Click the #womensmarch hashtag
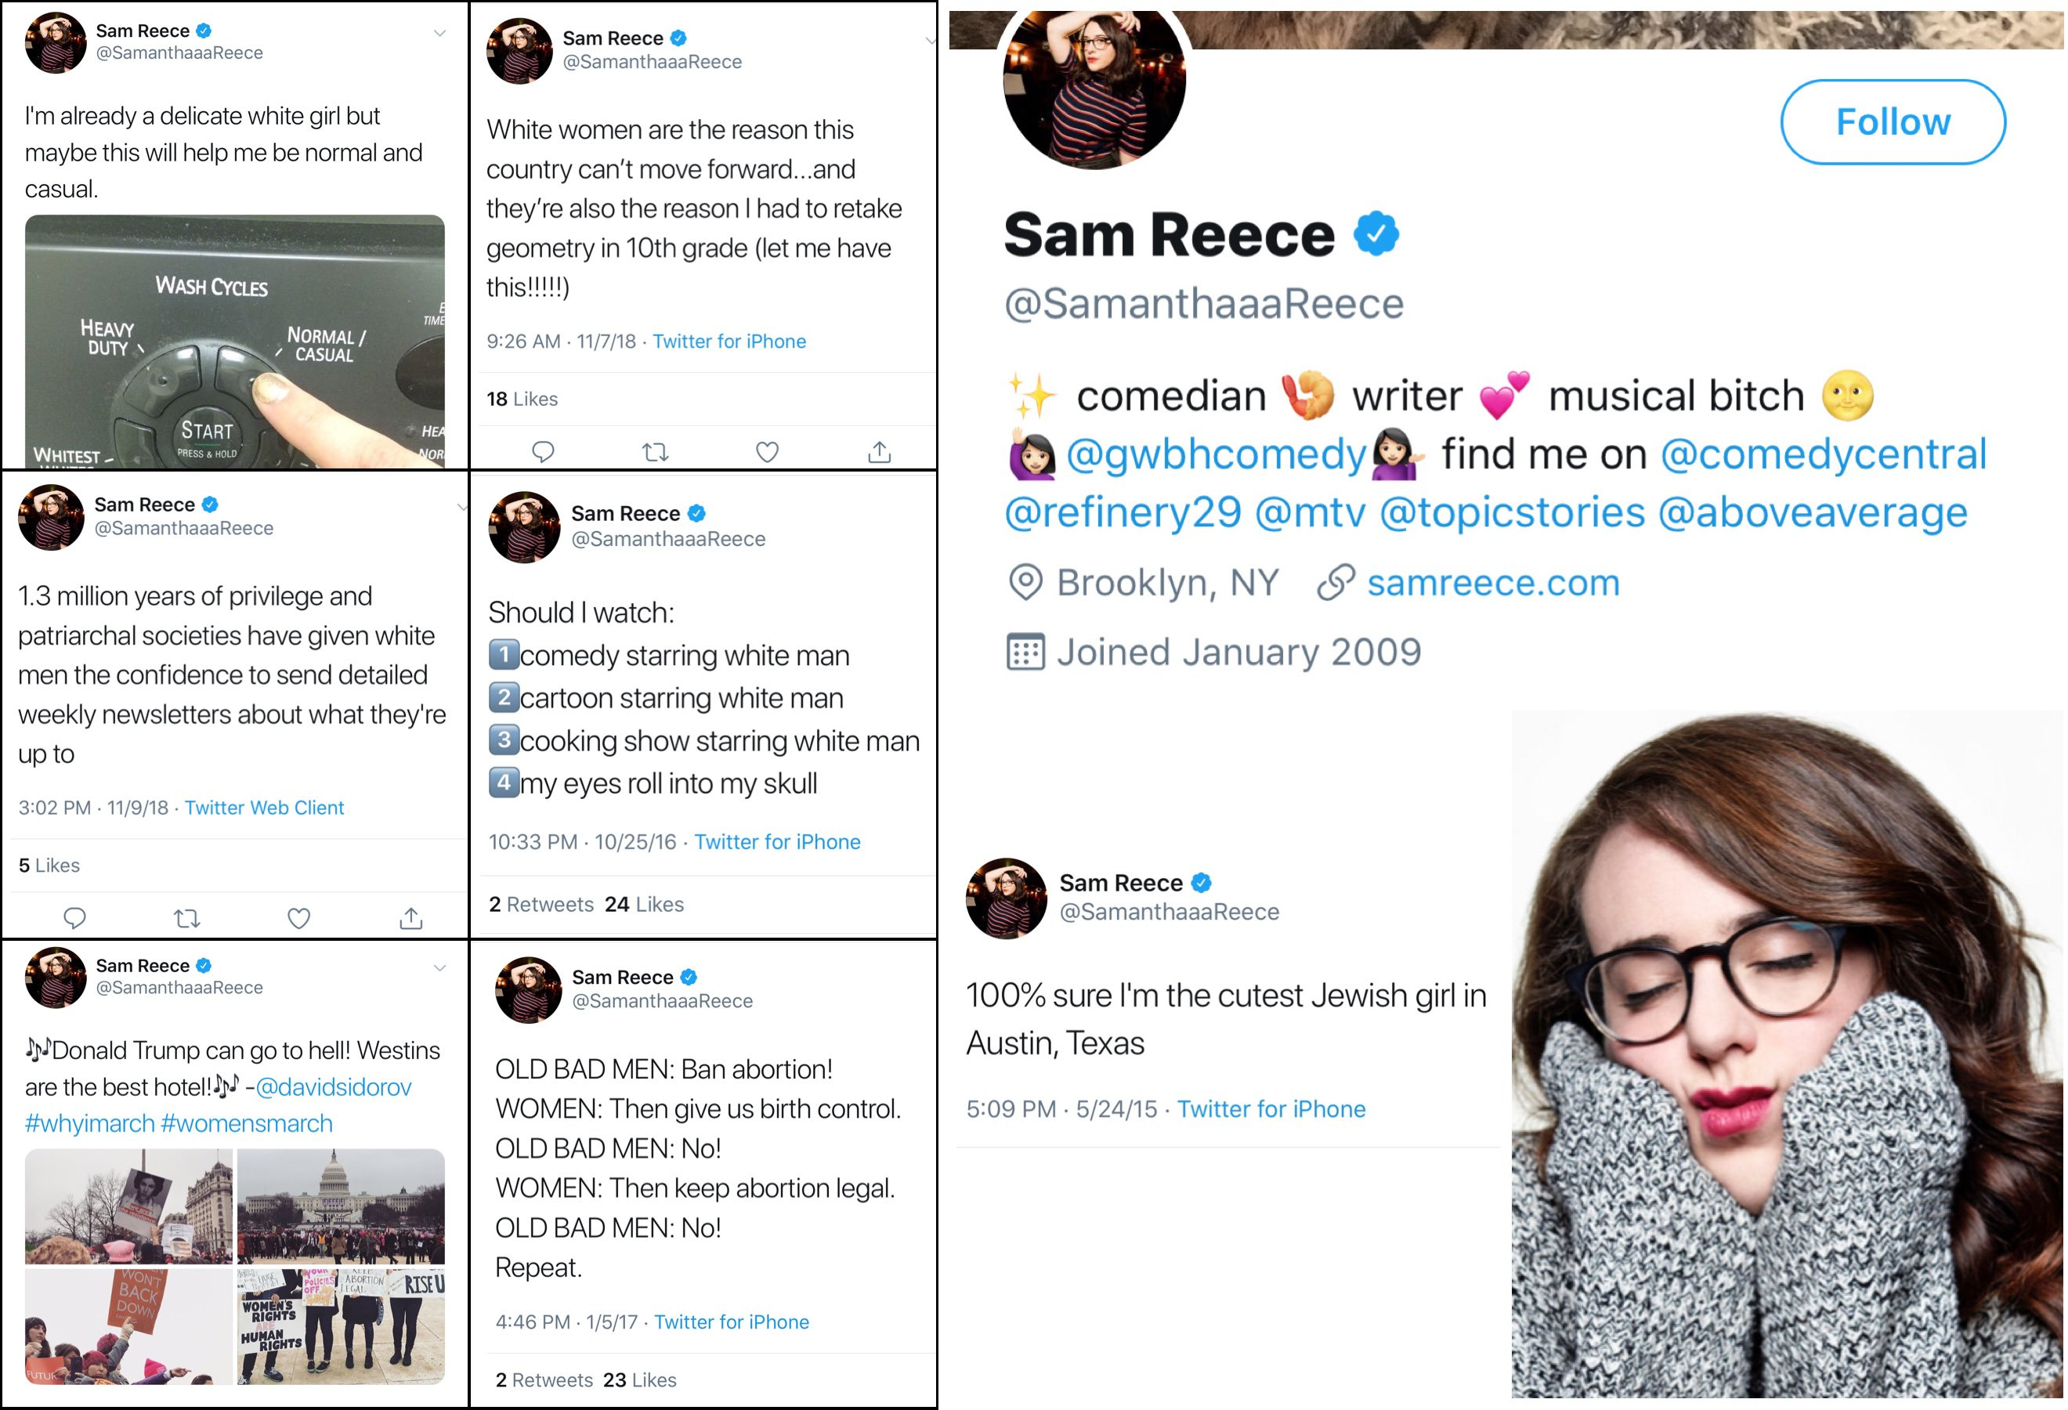 247,1123
